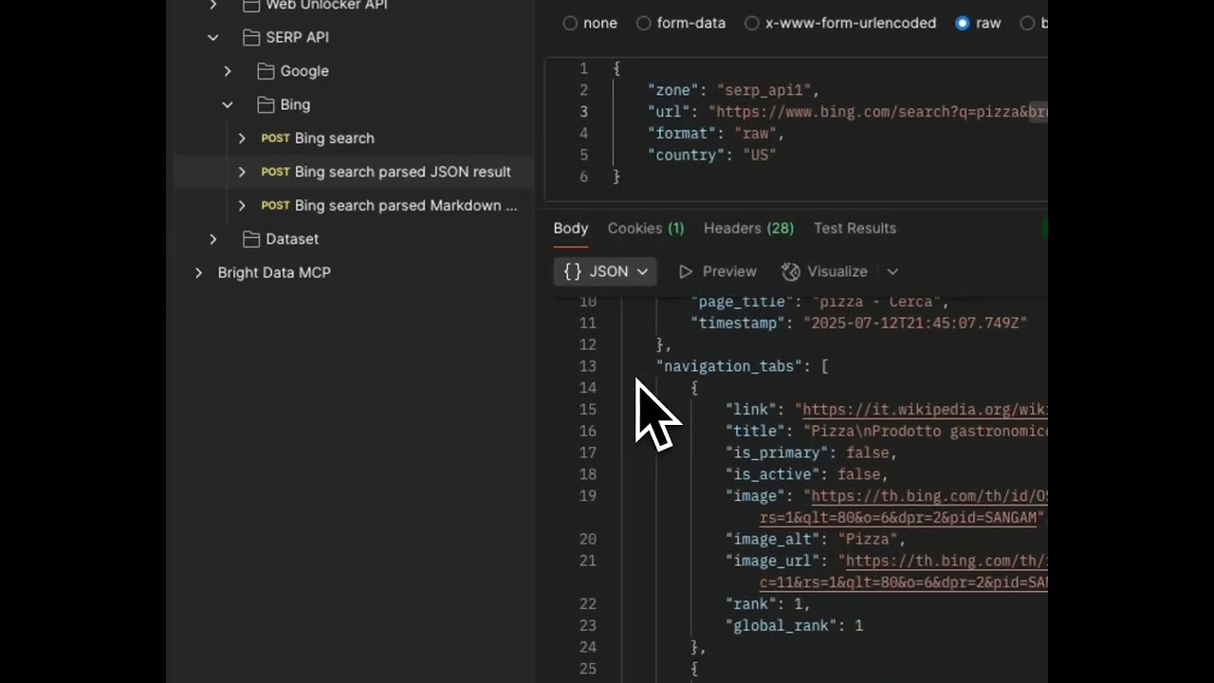Click the Preview play icon

point(686,271)
